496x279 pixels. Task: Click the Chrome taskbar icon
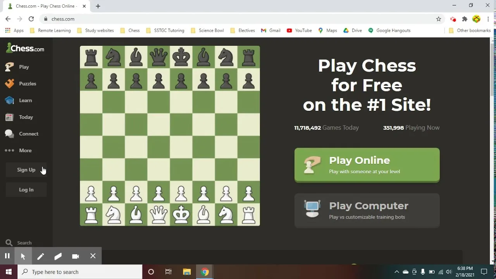(x=205, y=272)
